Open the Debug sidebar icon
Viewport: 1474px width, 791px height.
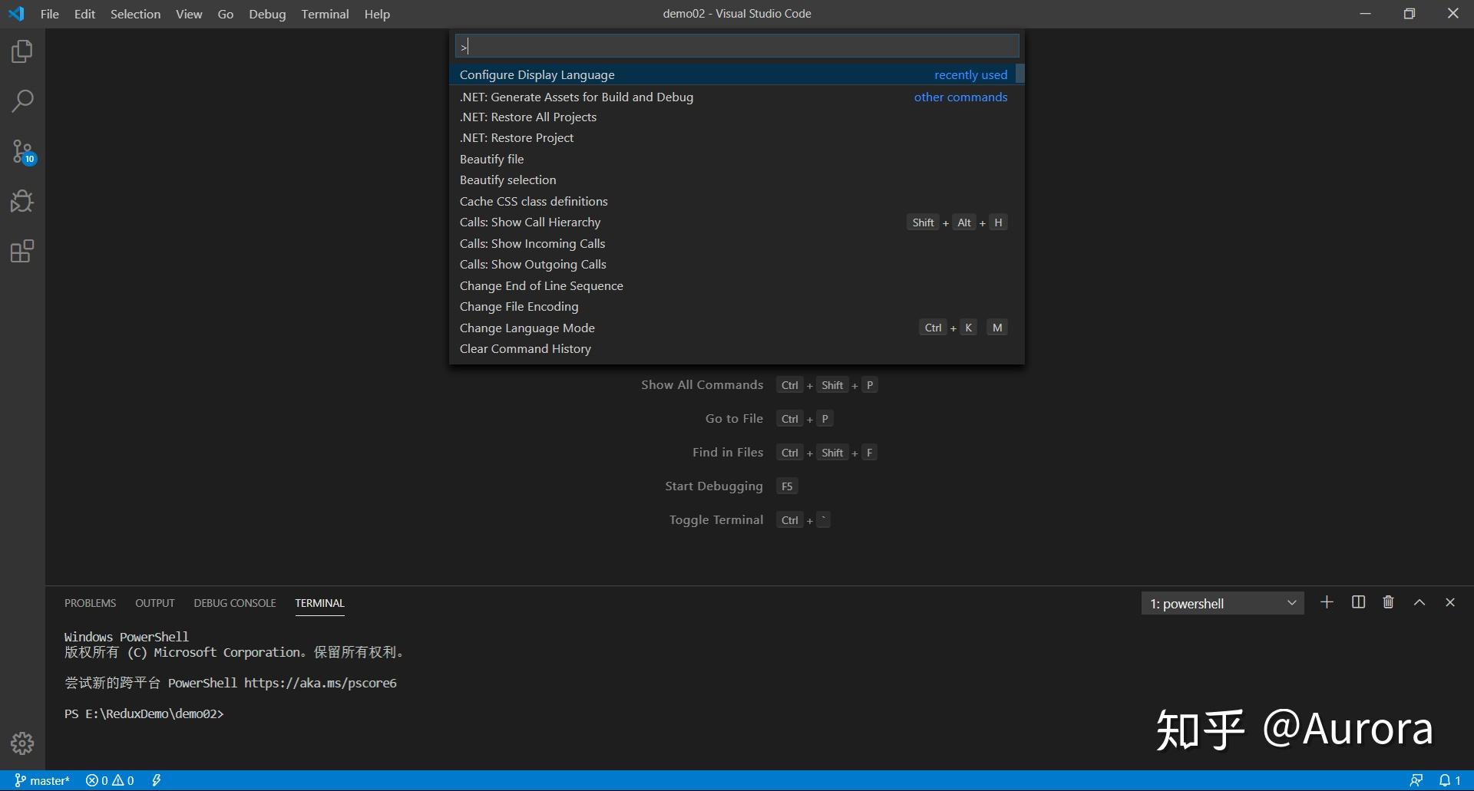tap(22, 201)
